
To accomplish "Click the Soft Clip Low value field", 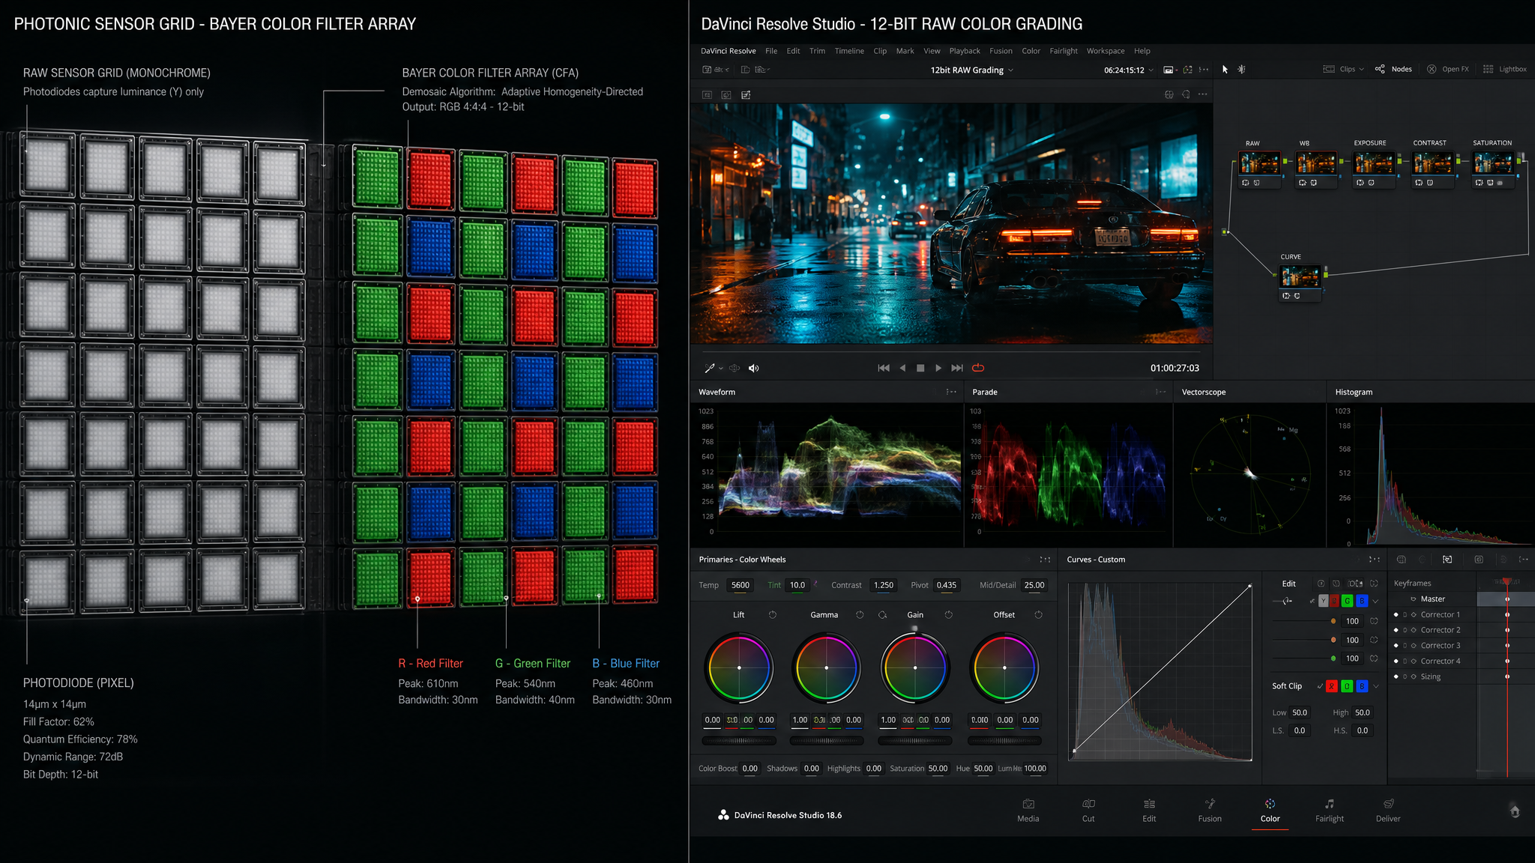I will [x=1299, y=713].
